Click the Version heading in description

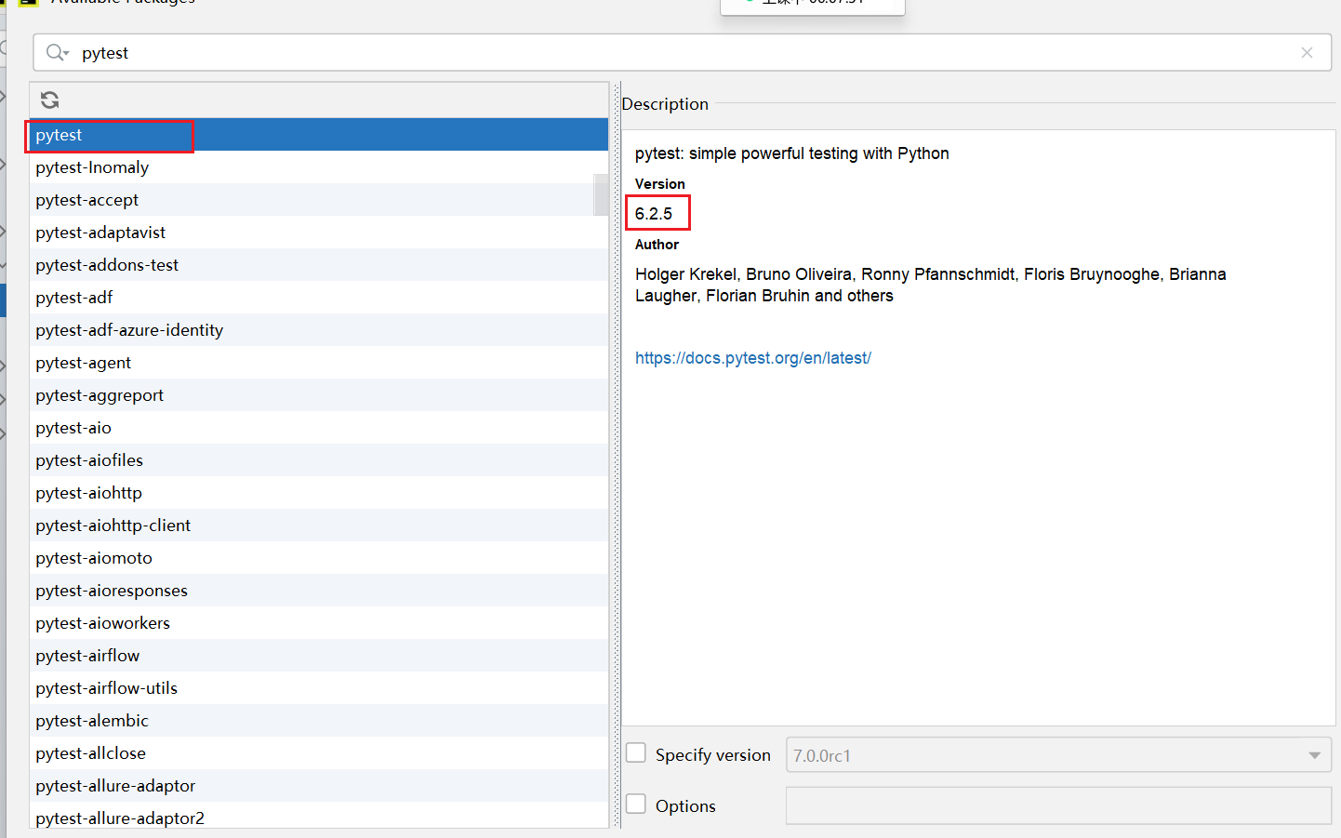[660, 184]
